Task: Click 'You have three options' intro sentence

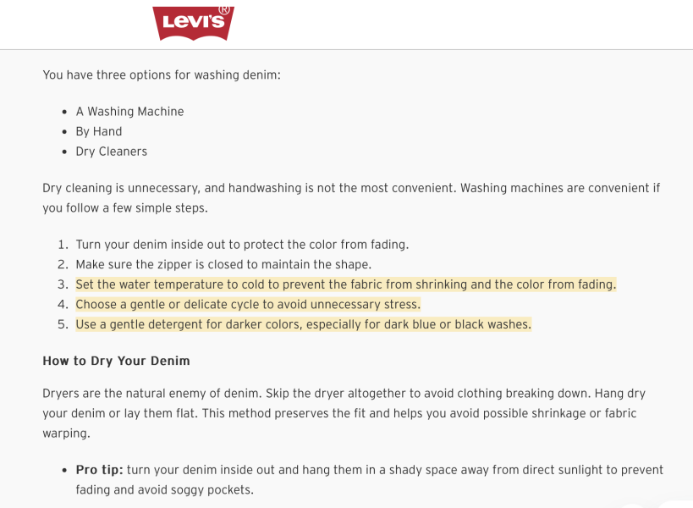Action: pos(162,75)
